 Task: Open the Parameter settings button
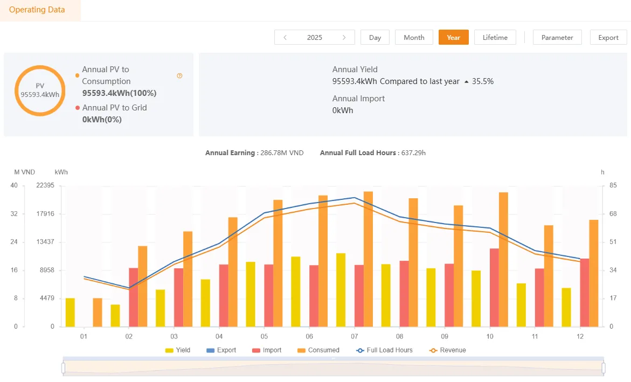tap(557, 37)
